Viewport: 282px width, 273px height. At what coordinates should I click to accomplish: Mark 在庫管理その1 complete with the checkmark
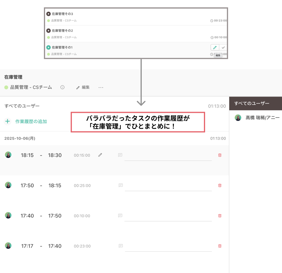[x=223, y=48]
